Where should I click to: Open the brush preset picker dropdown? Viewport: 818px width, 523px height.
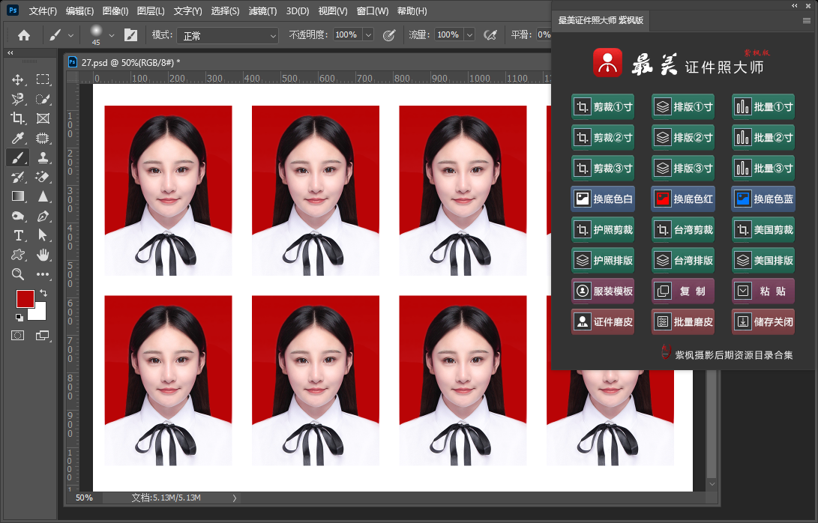(112, 34)
